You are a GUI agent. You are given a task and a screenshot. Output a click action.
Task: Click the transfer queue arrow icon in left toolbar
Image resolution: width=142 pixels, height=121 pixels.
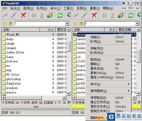pos(50,15)
